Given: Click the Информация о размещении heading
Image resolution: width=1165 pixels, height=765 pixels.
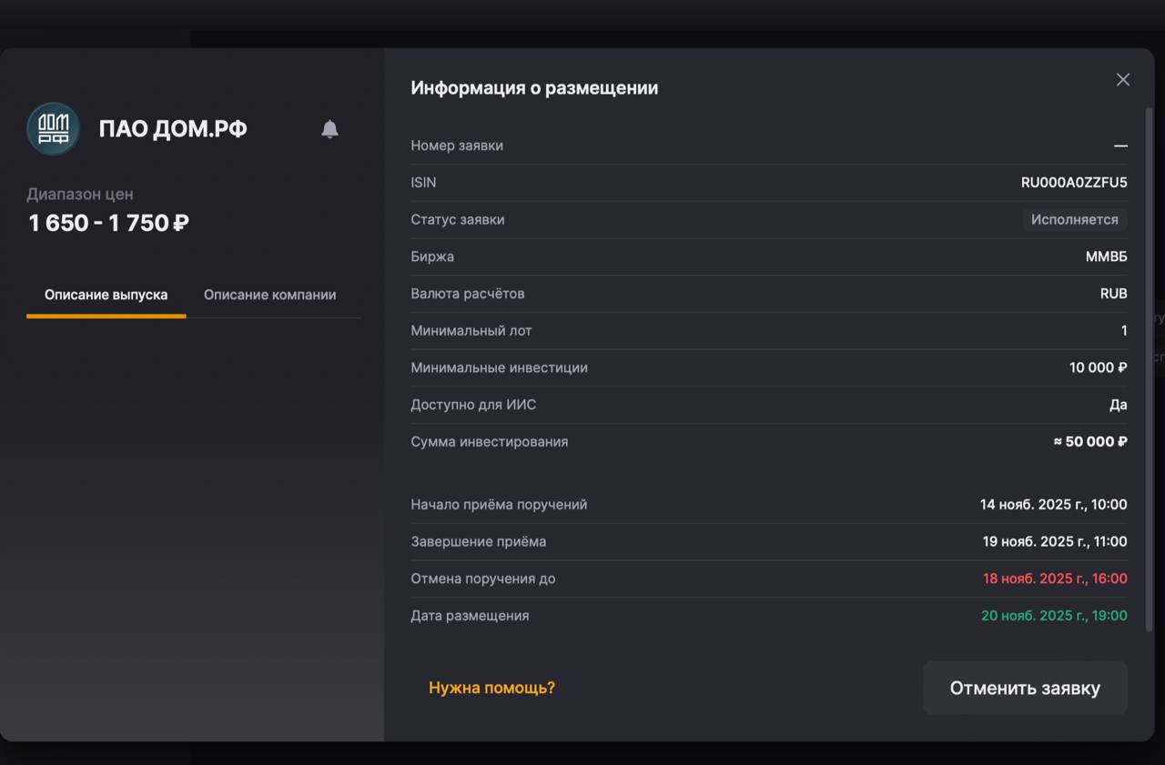Looking at the screenshot, I should pyautogui.click(x=534, y=88).
